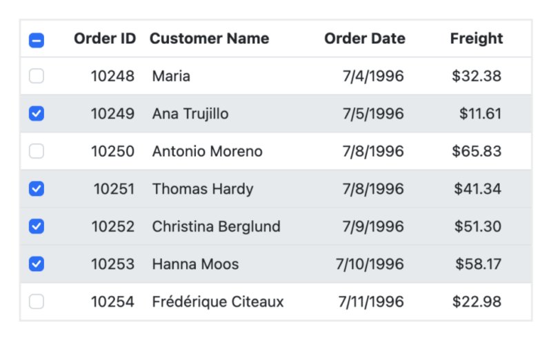Select the 10254 order ID cell
The width and height of the screenshot is (551, 340).
click(112, 301)
